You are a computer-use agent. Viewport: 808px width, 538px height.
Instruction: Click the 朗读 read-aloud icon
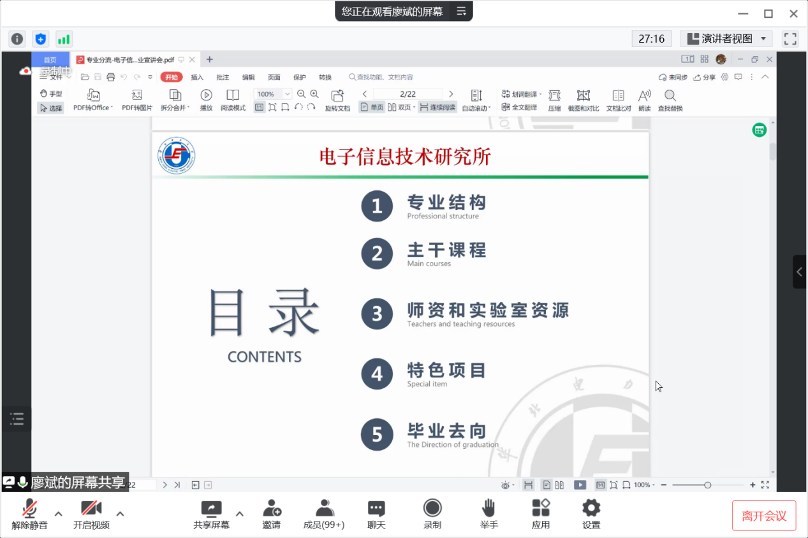point(645,96)
